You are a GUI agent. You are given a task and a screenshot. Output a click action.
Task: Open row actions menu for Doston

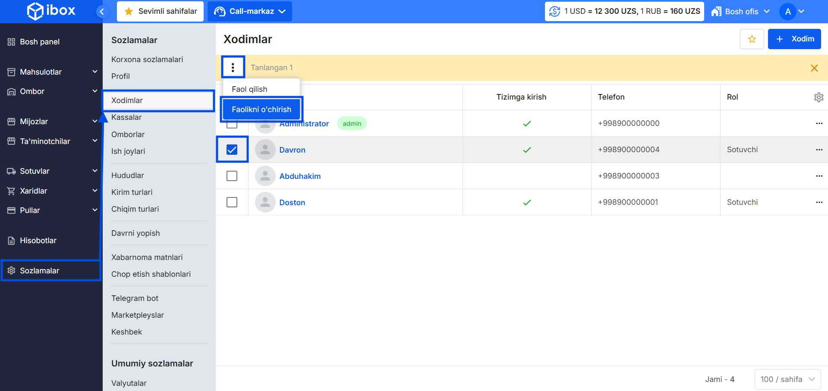coord(819,202)
